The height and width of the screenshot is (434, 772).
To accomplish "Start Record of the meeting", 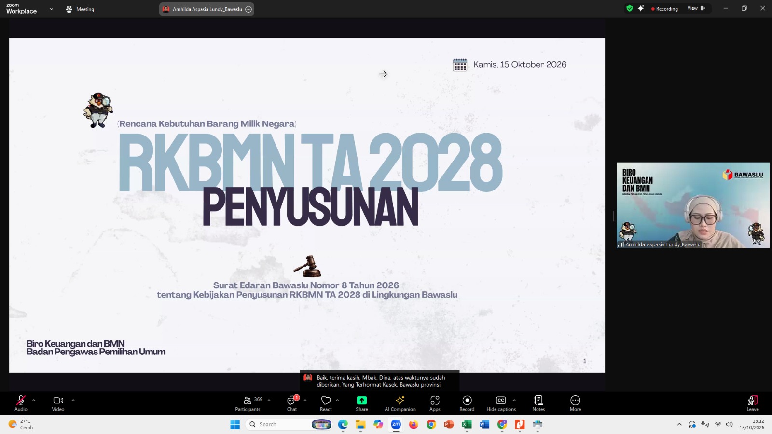I will [x=467, y=403].
